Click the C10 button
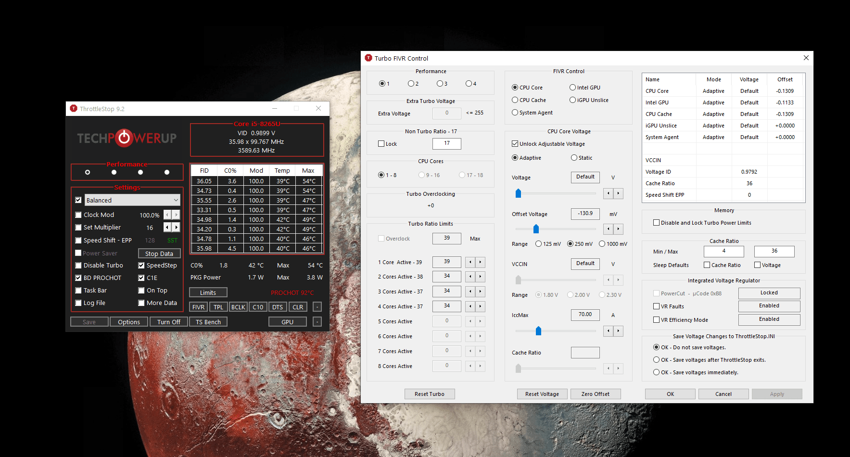This screenshot has height=457, width=850. 258,307
